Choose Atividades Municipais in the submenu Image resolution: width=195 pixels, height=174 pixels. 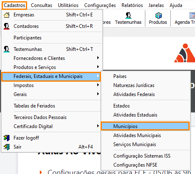click(146, 135)
